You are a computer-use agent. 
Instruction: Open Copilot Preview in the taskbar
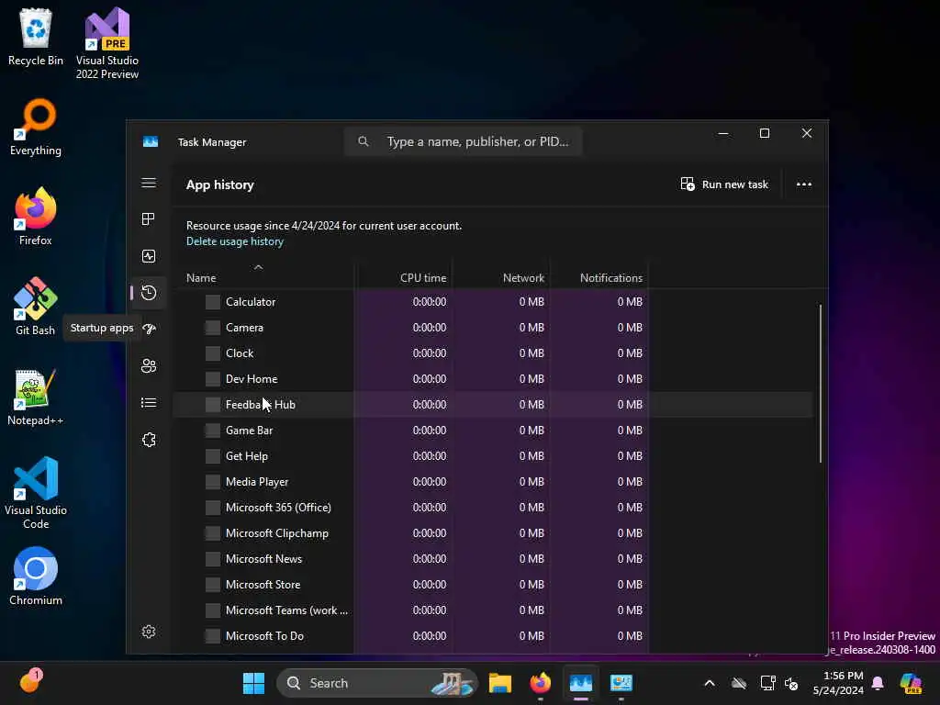tap(911, 683)
